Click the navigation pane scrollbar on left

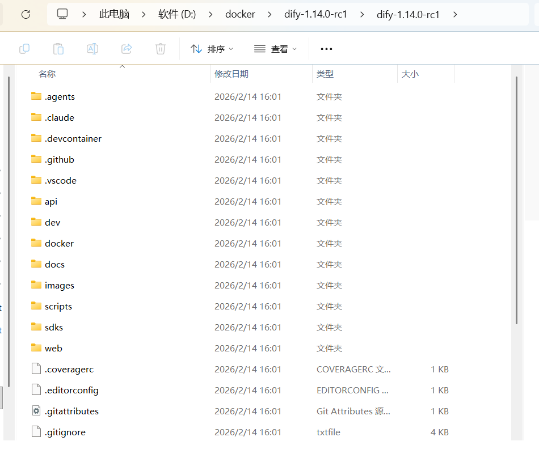pyautogui.click(x=9, y=232)
